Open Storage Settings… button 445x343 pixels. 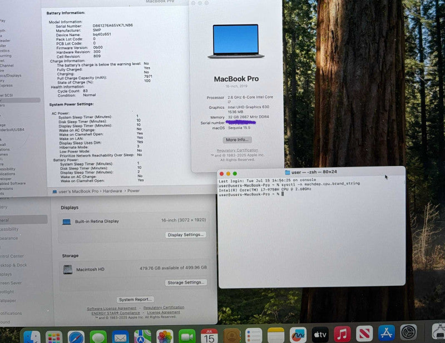[186, 283]
